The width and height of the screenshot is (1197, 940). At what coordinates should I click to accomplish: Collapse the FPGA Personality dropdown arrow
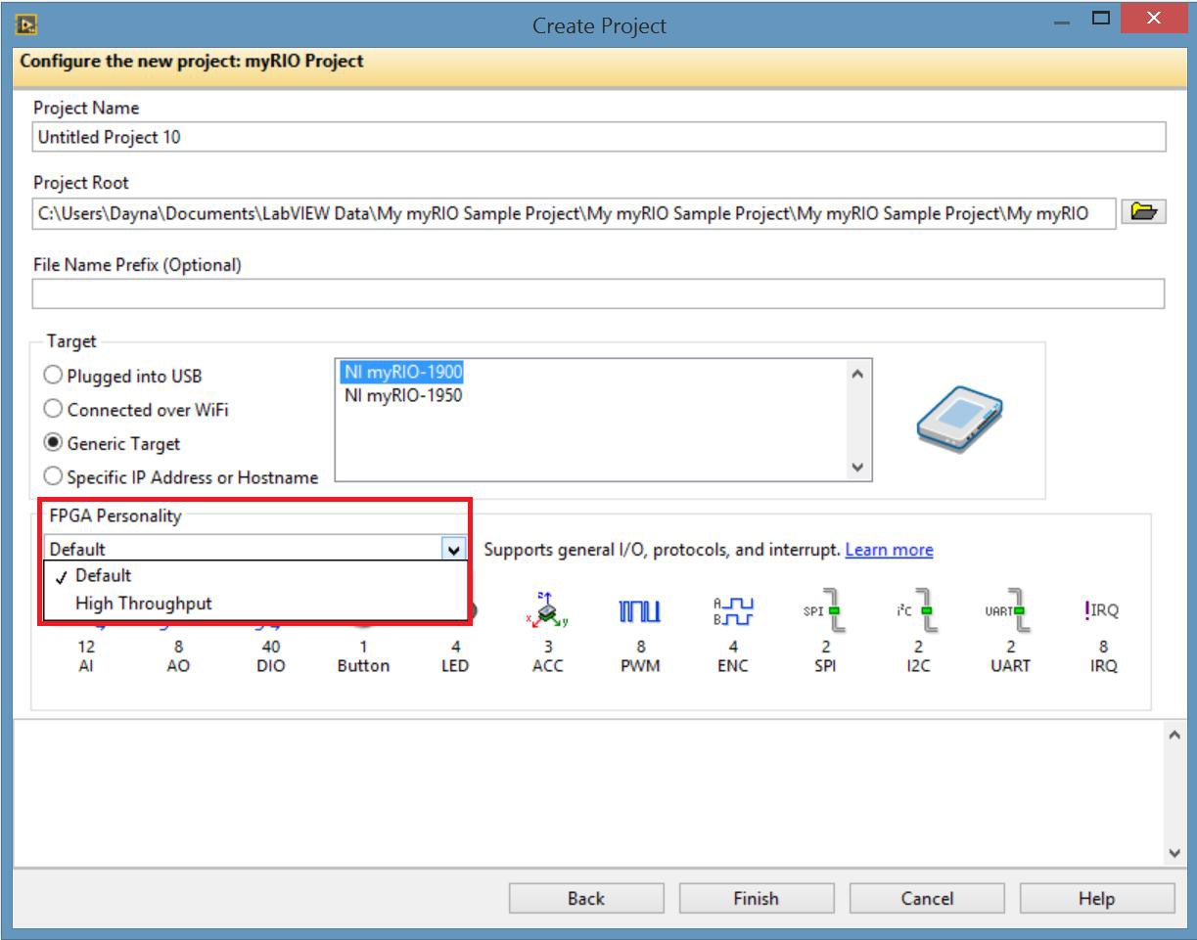(453, 550)
